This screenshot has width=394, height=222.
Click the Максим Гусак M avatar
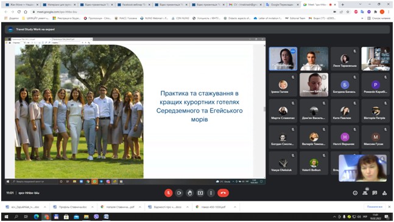(x=375, y=137)
